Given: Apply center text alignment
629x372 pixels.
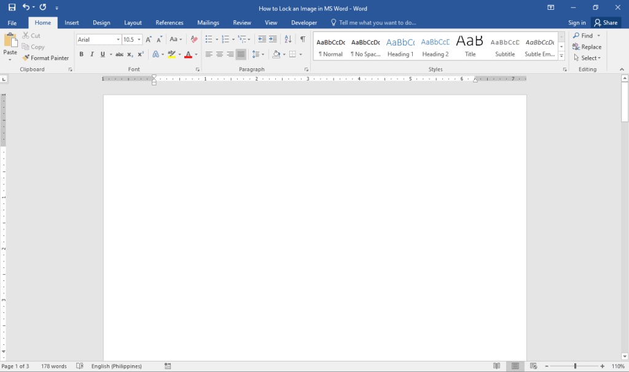Looking at the screenshot, I should pos(219,54).
